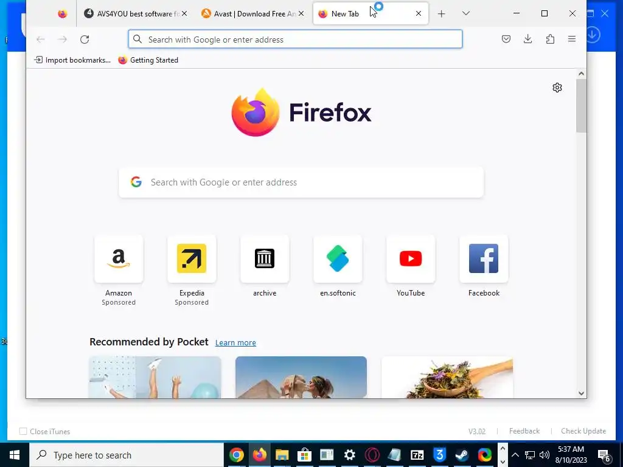The image size is (623, 467).
Task: Open Steam from the taskbar
Action: pyautogui.click(x=462, y=455)
